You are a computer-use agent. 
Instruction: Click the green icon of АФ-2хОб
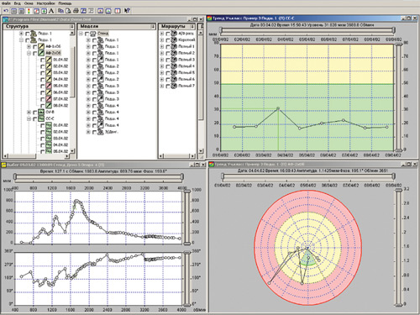tap(41, 53)
